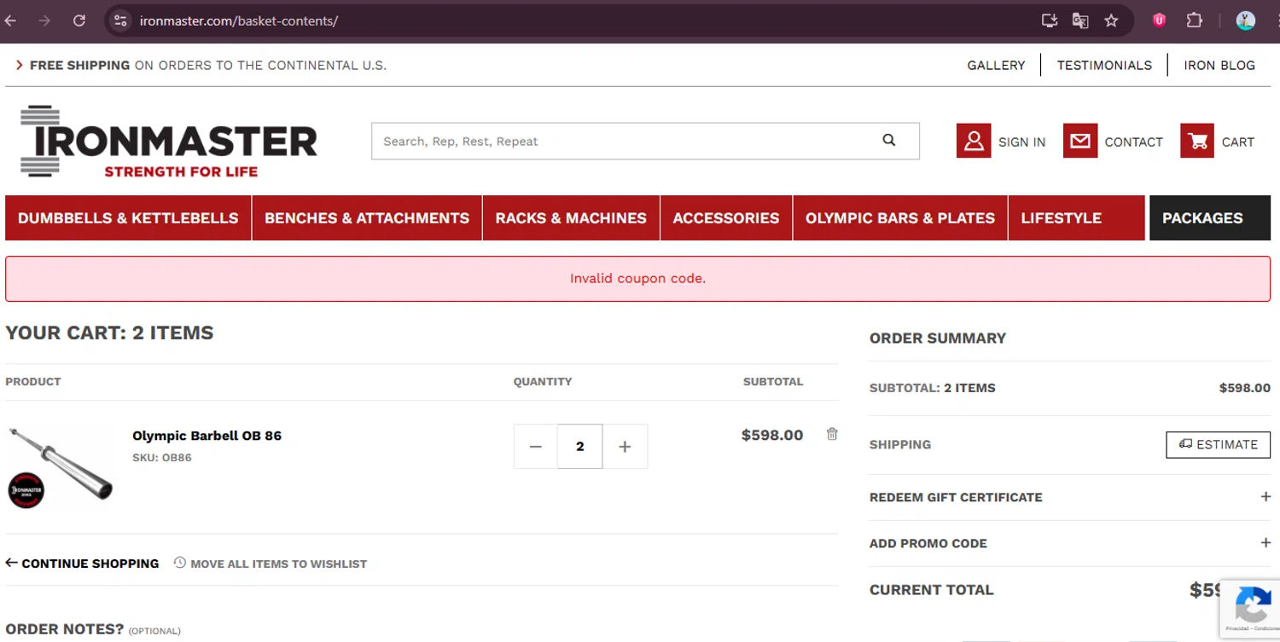This screenshot has height=642, width=1280.
Task: Click the red Contact envelope icon
Action: (1080, 142)
